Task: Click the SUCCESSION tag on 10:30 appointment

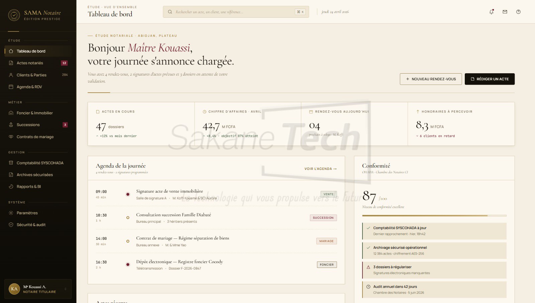Action: coord(323,218)
